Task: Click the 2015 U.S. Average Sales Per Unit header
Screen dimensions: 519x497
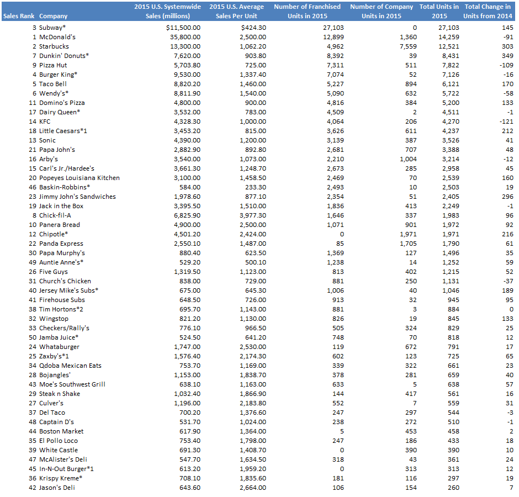Action: 236,11
